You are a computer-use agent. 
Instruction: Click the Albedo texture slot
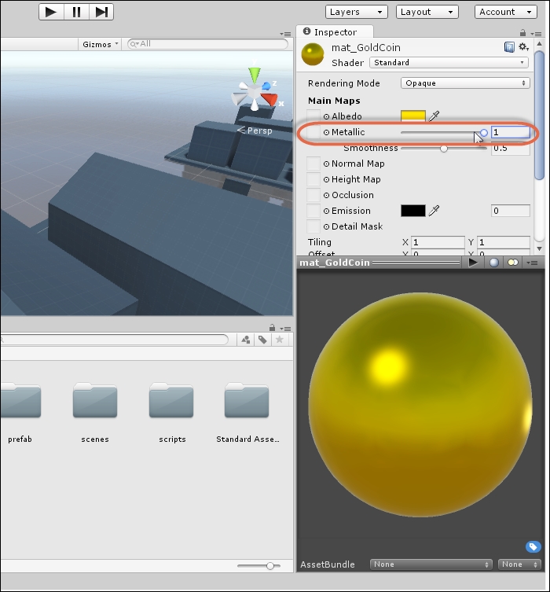coord(313,116)
